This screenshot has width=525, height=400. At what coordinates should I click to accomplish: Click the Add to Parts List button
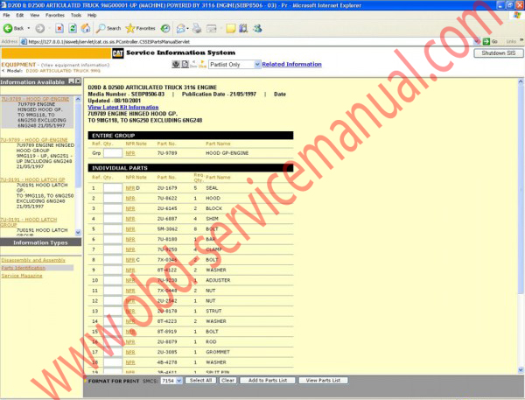268,381
